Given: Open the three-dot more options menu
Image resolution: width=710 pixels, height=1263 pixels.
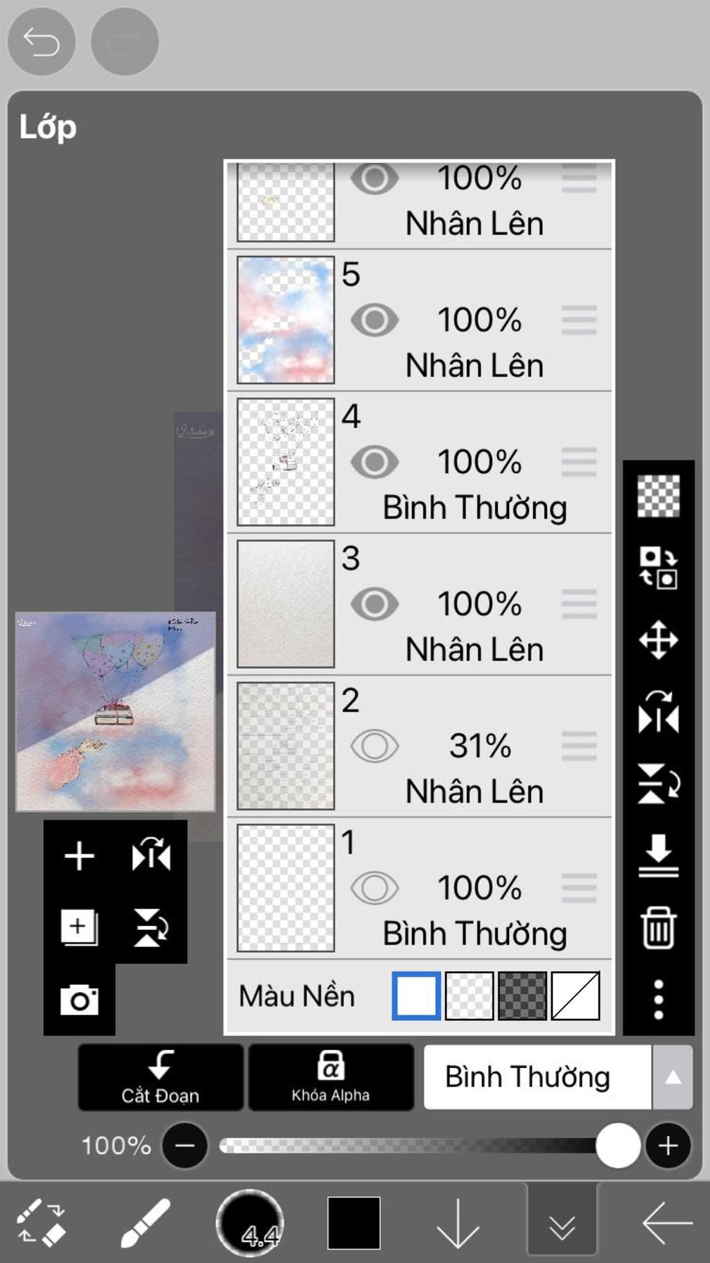Looking at the screenshot, I should 658,999.
